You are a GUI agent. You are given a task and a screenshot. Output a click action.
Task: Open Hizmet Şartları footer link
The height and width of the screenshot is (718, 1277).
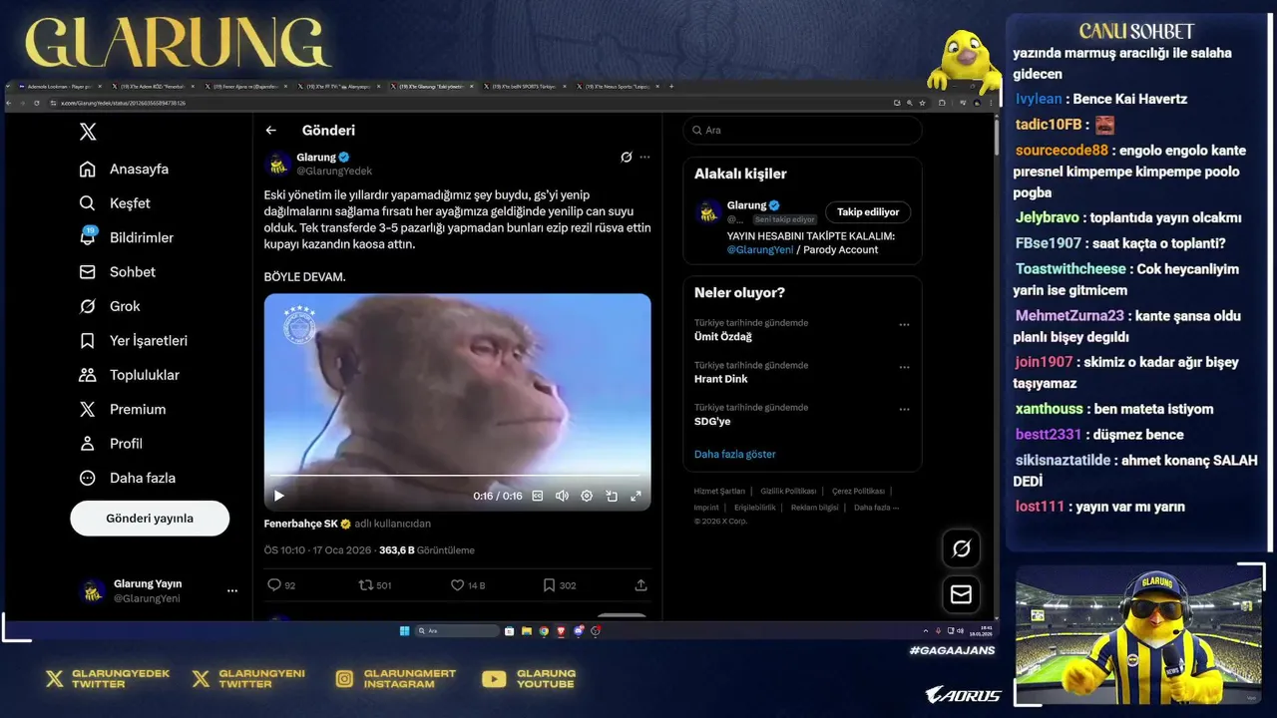click(x=719, y=492)
